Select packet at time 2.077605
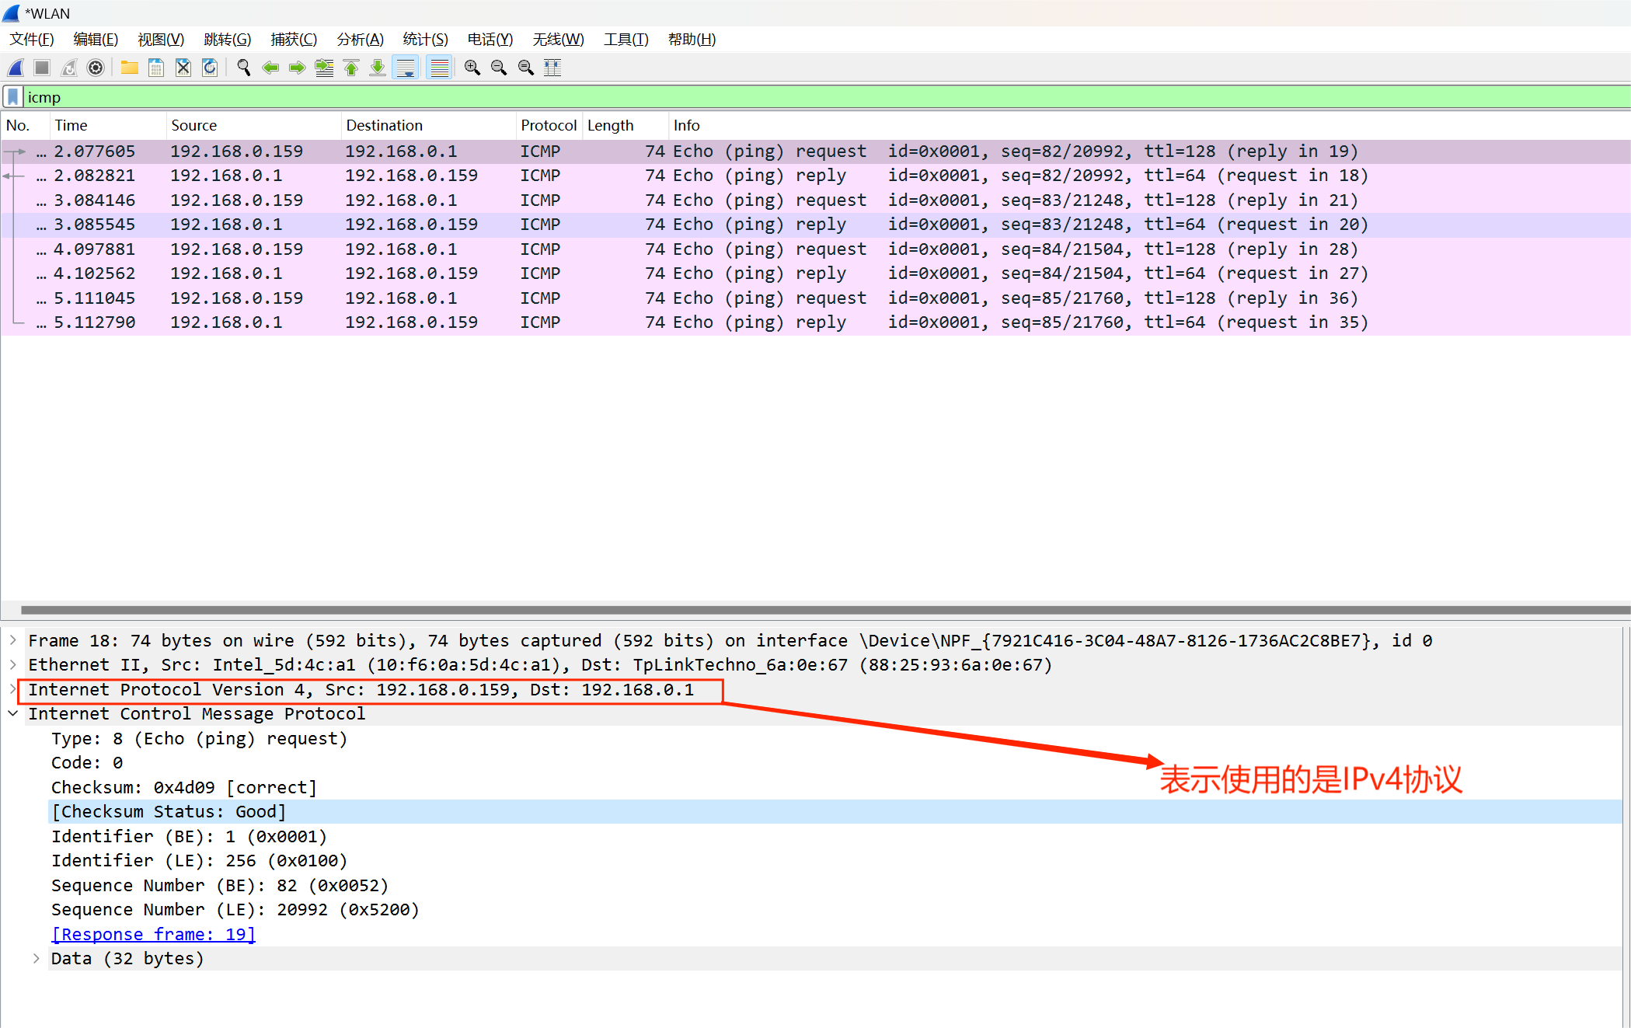1631x1028 pixels. coord(816,152)
